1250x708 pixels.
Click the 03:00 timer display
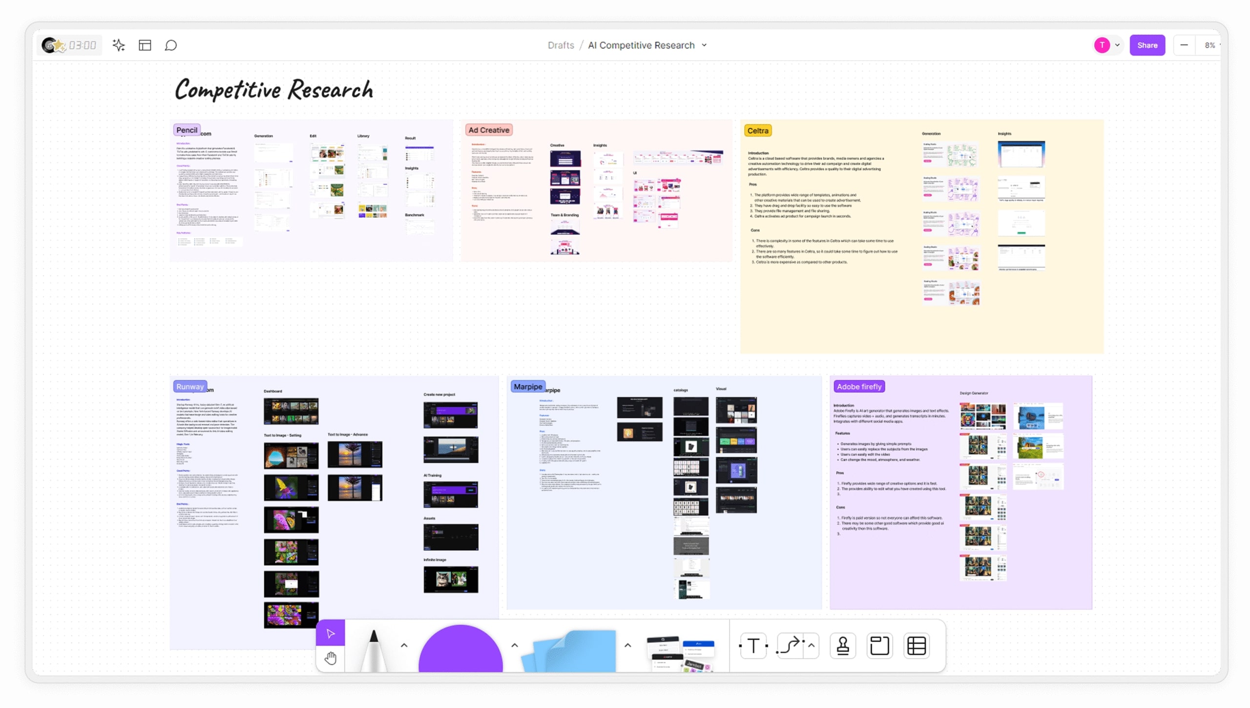[82, 45]
